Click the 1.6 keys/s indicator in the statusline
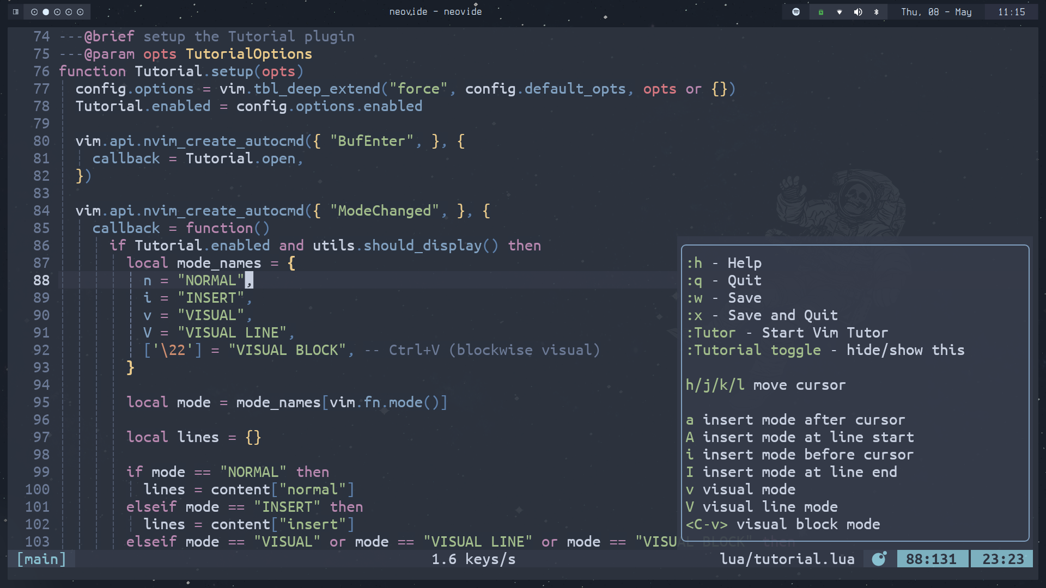Image resolution: width=1046 pixels, height=588 pixels. (473, 559)
